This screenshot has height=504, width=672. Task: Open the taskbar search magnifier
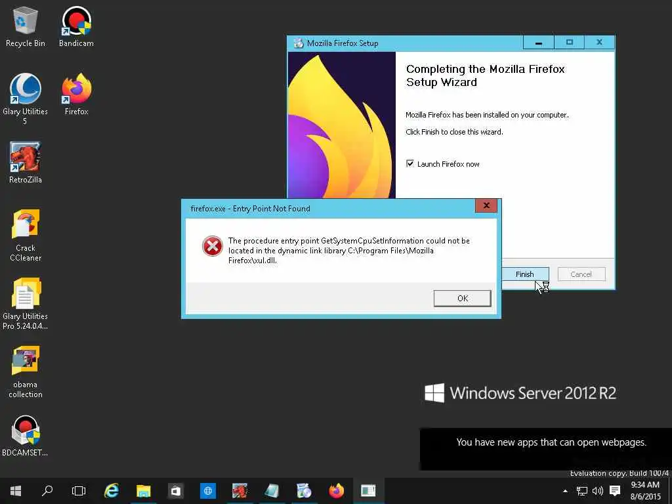tap(47, 491)
